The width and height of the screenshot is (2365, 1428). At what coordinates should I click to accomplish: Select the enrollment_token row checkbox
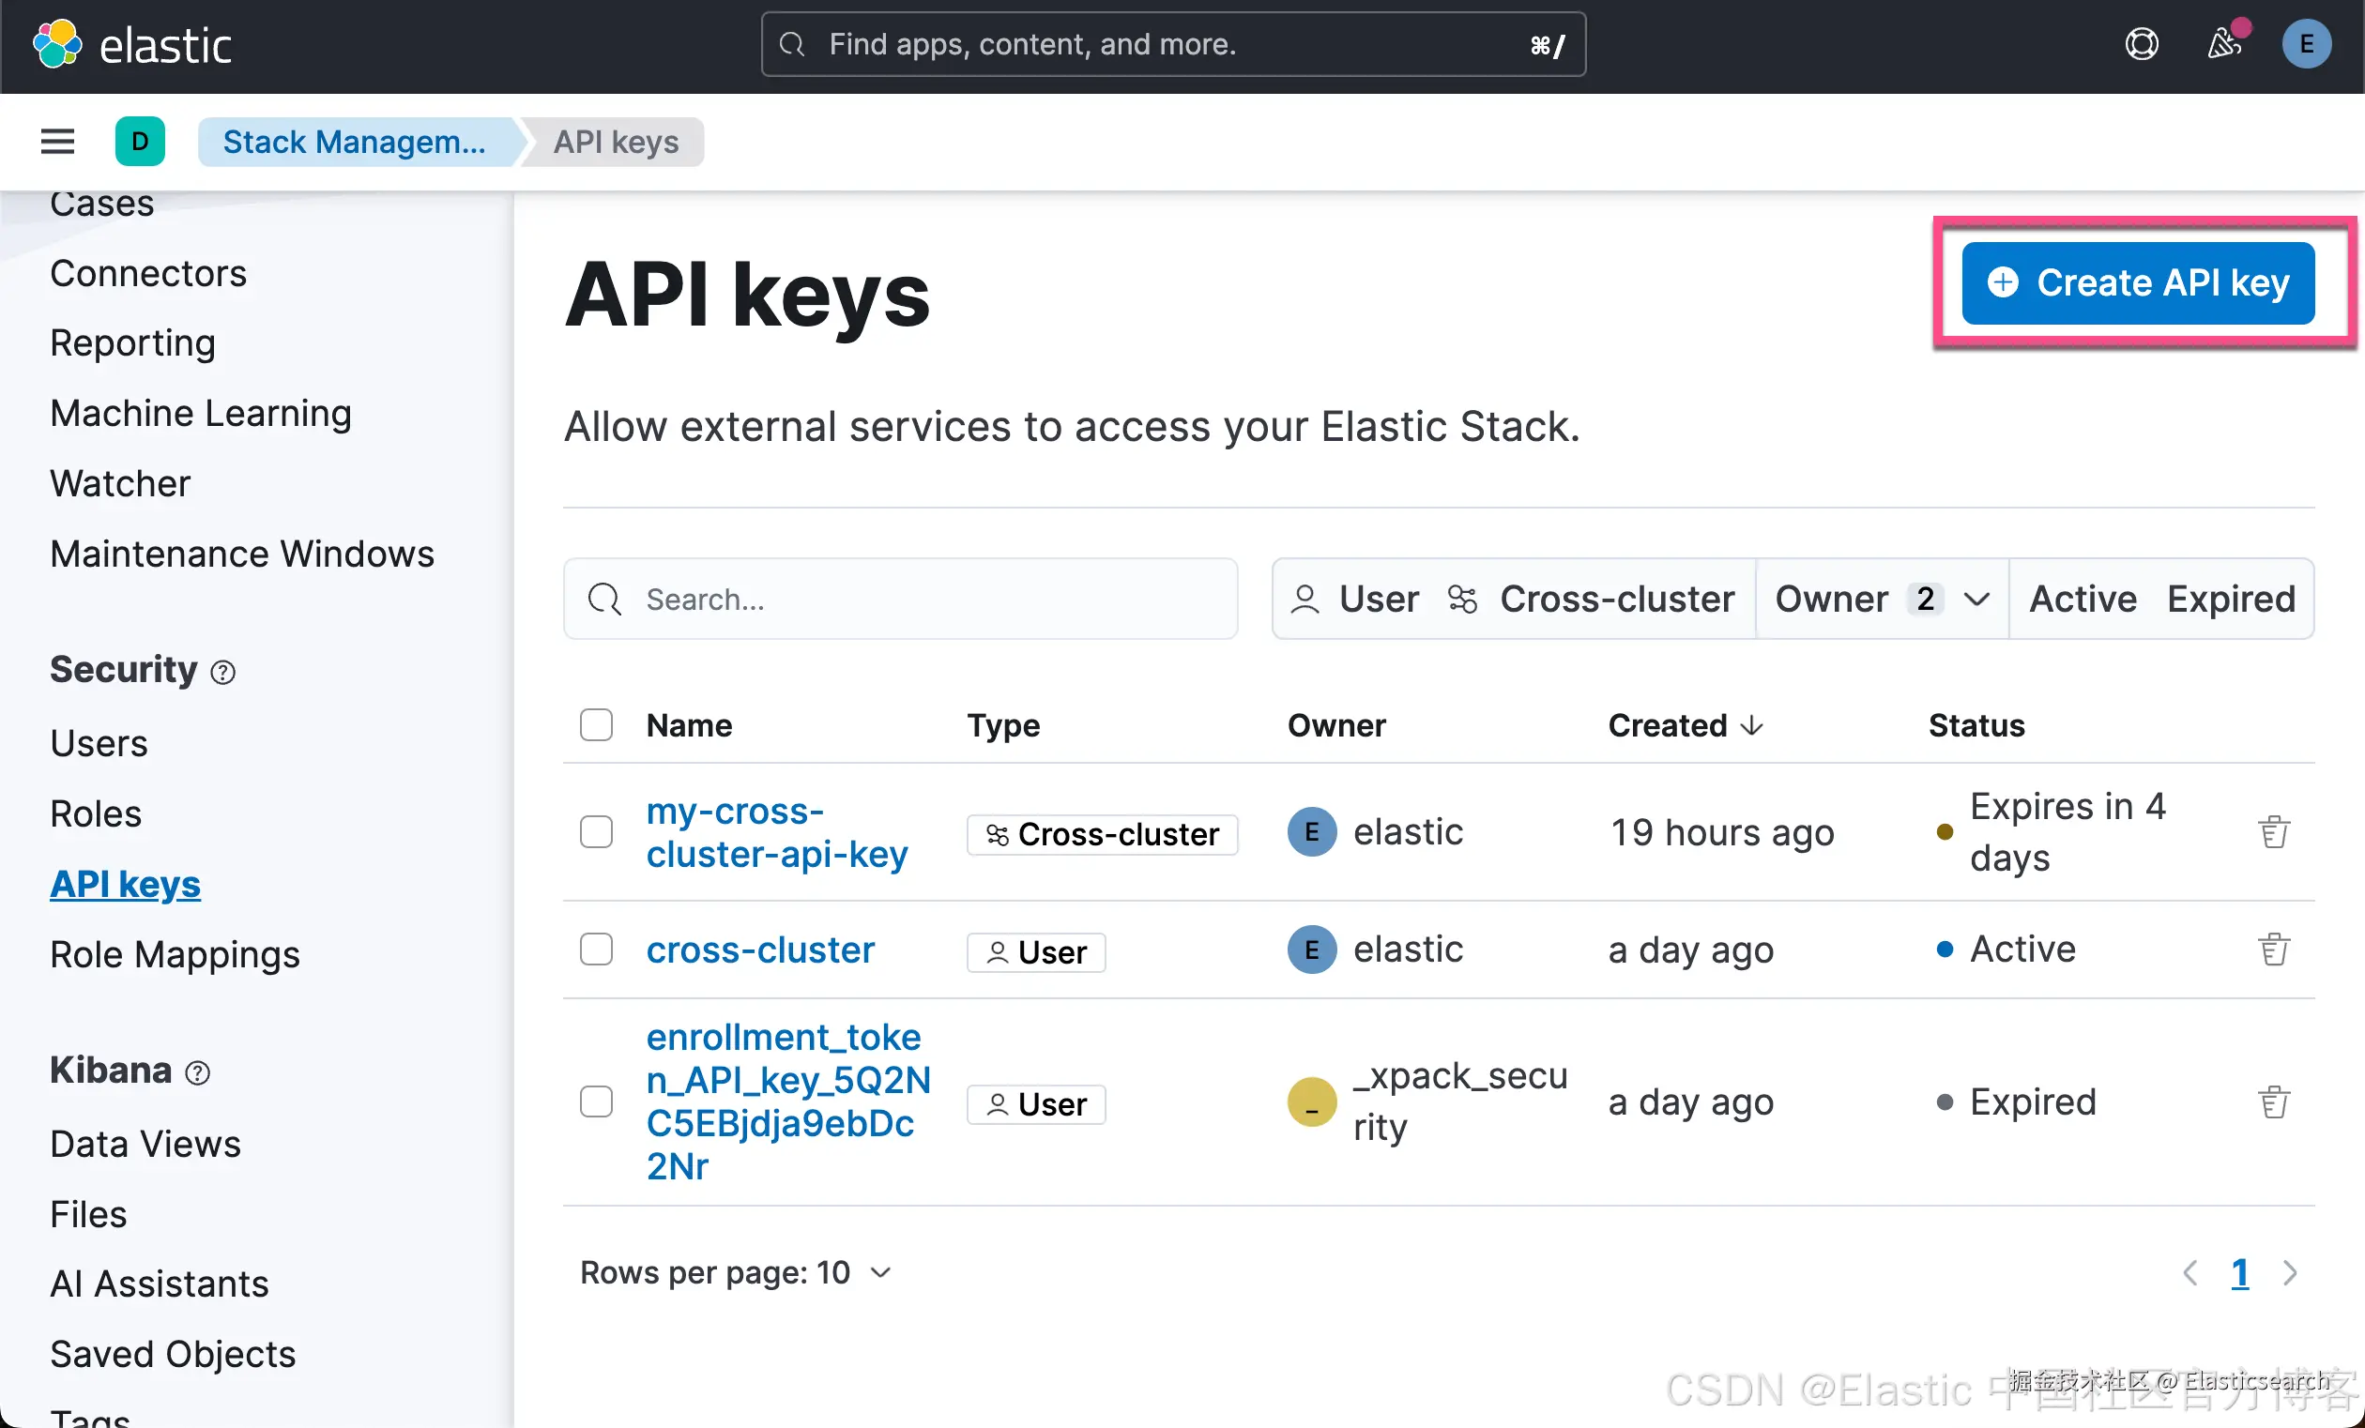(x=596, y=1101)
